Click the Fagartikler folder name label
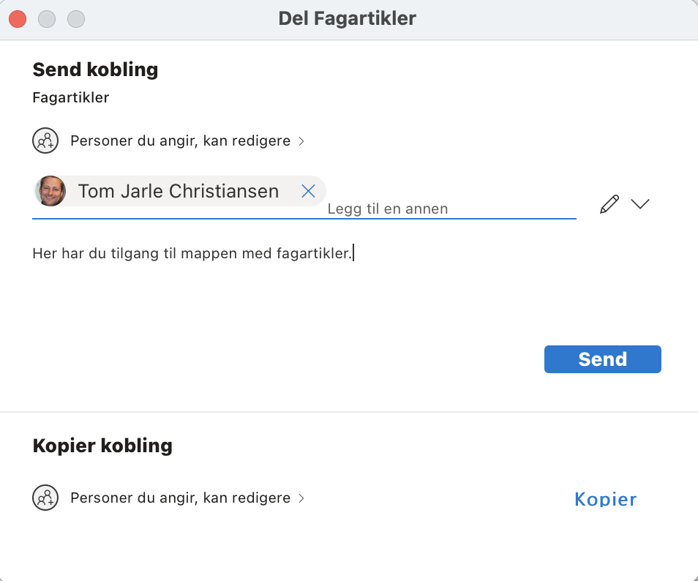698x581 pixels. [71, 97]
